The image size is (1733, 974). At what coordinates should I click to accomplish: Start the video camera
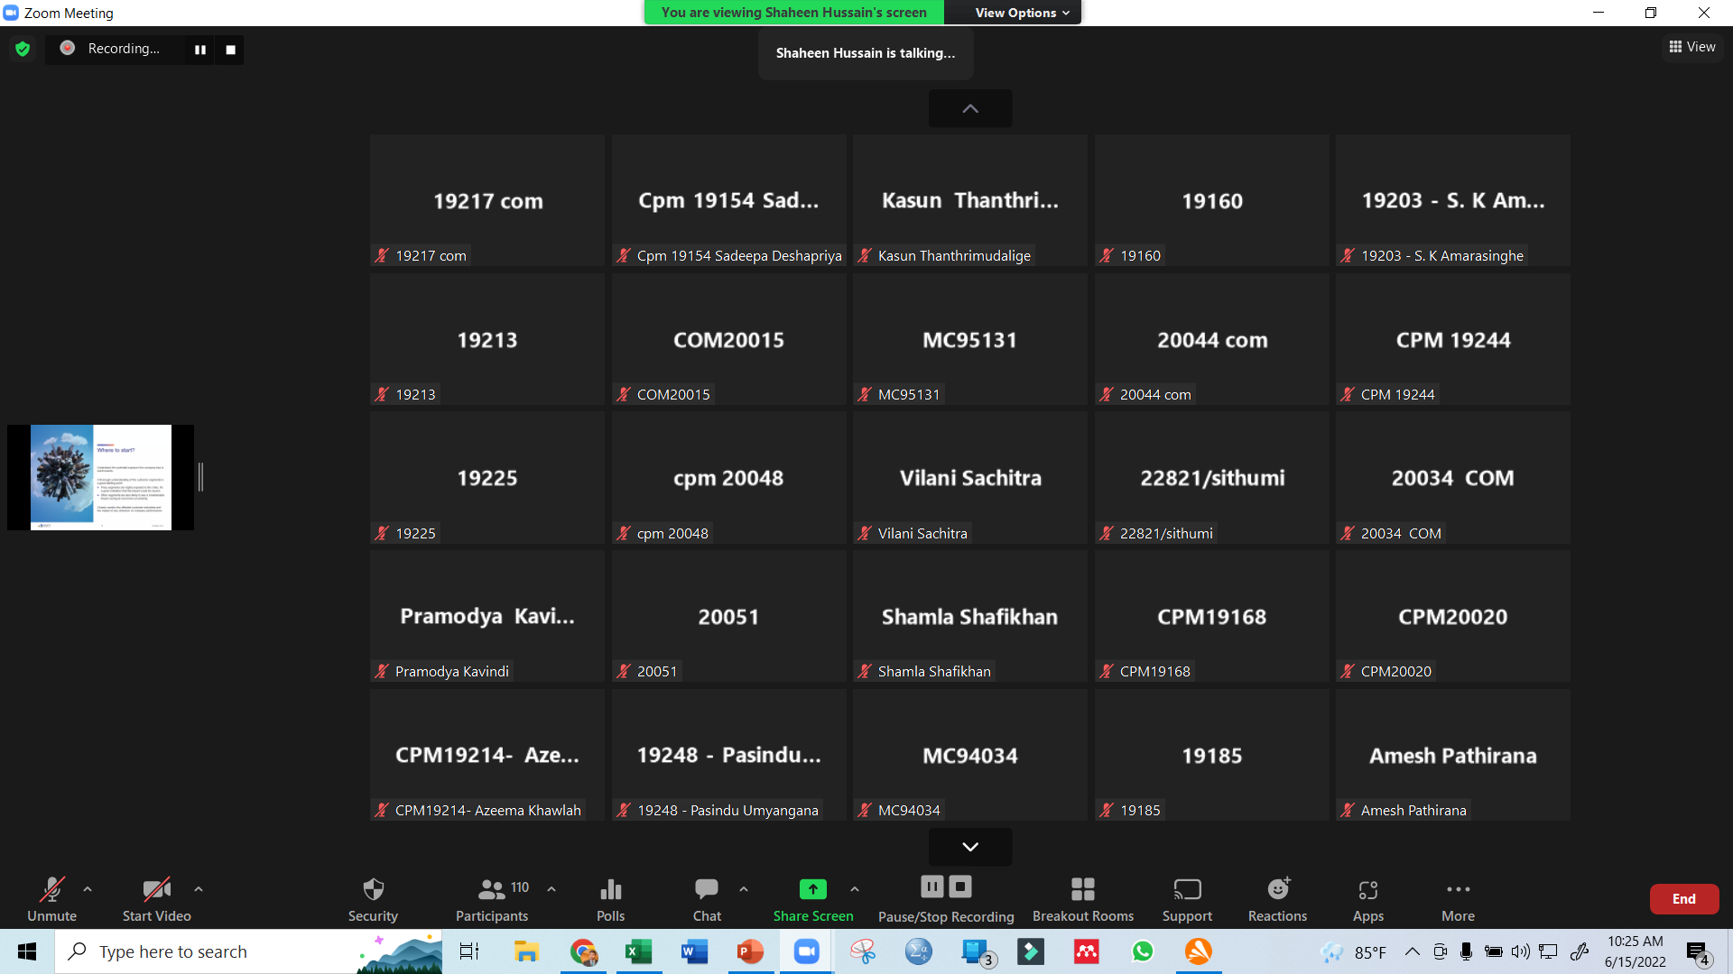coord(156,899)
